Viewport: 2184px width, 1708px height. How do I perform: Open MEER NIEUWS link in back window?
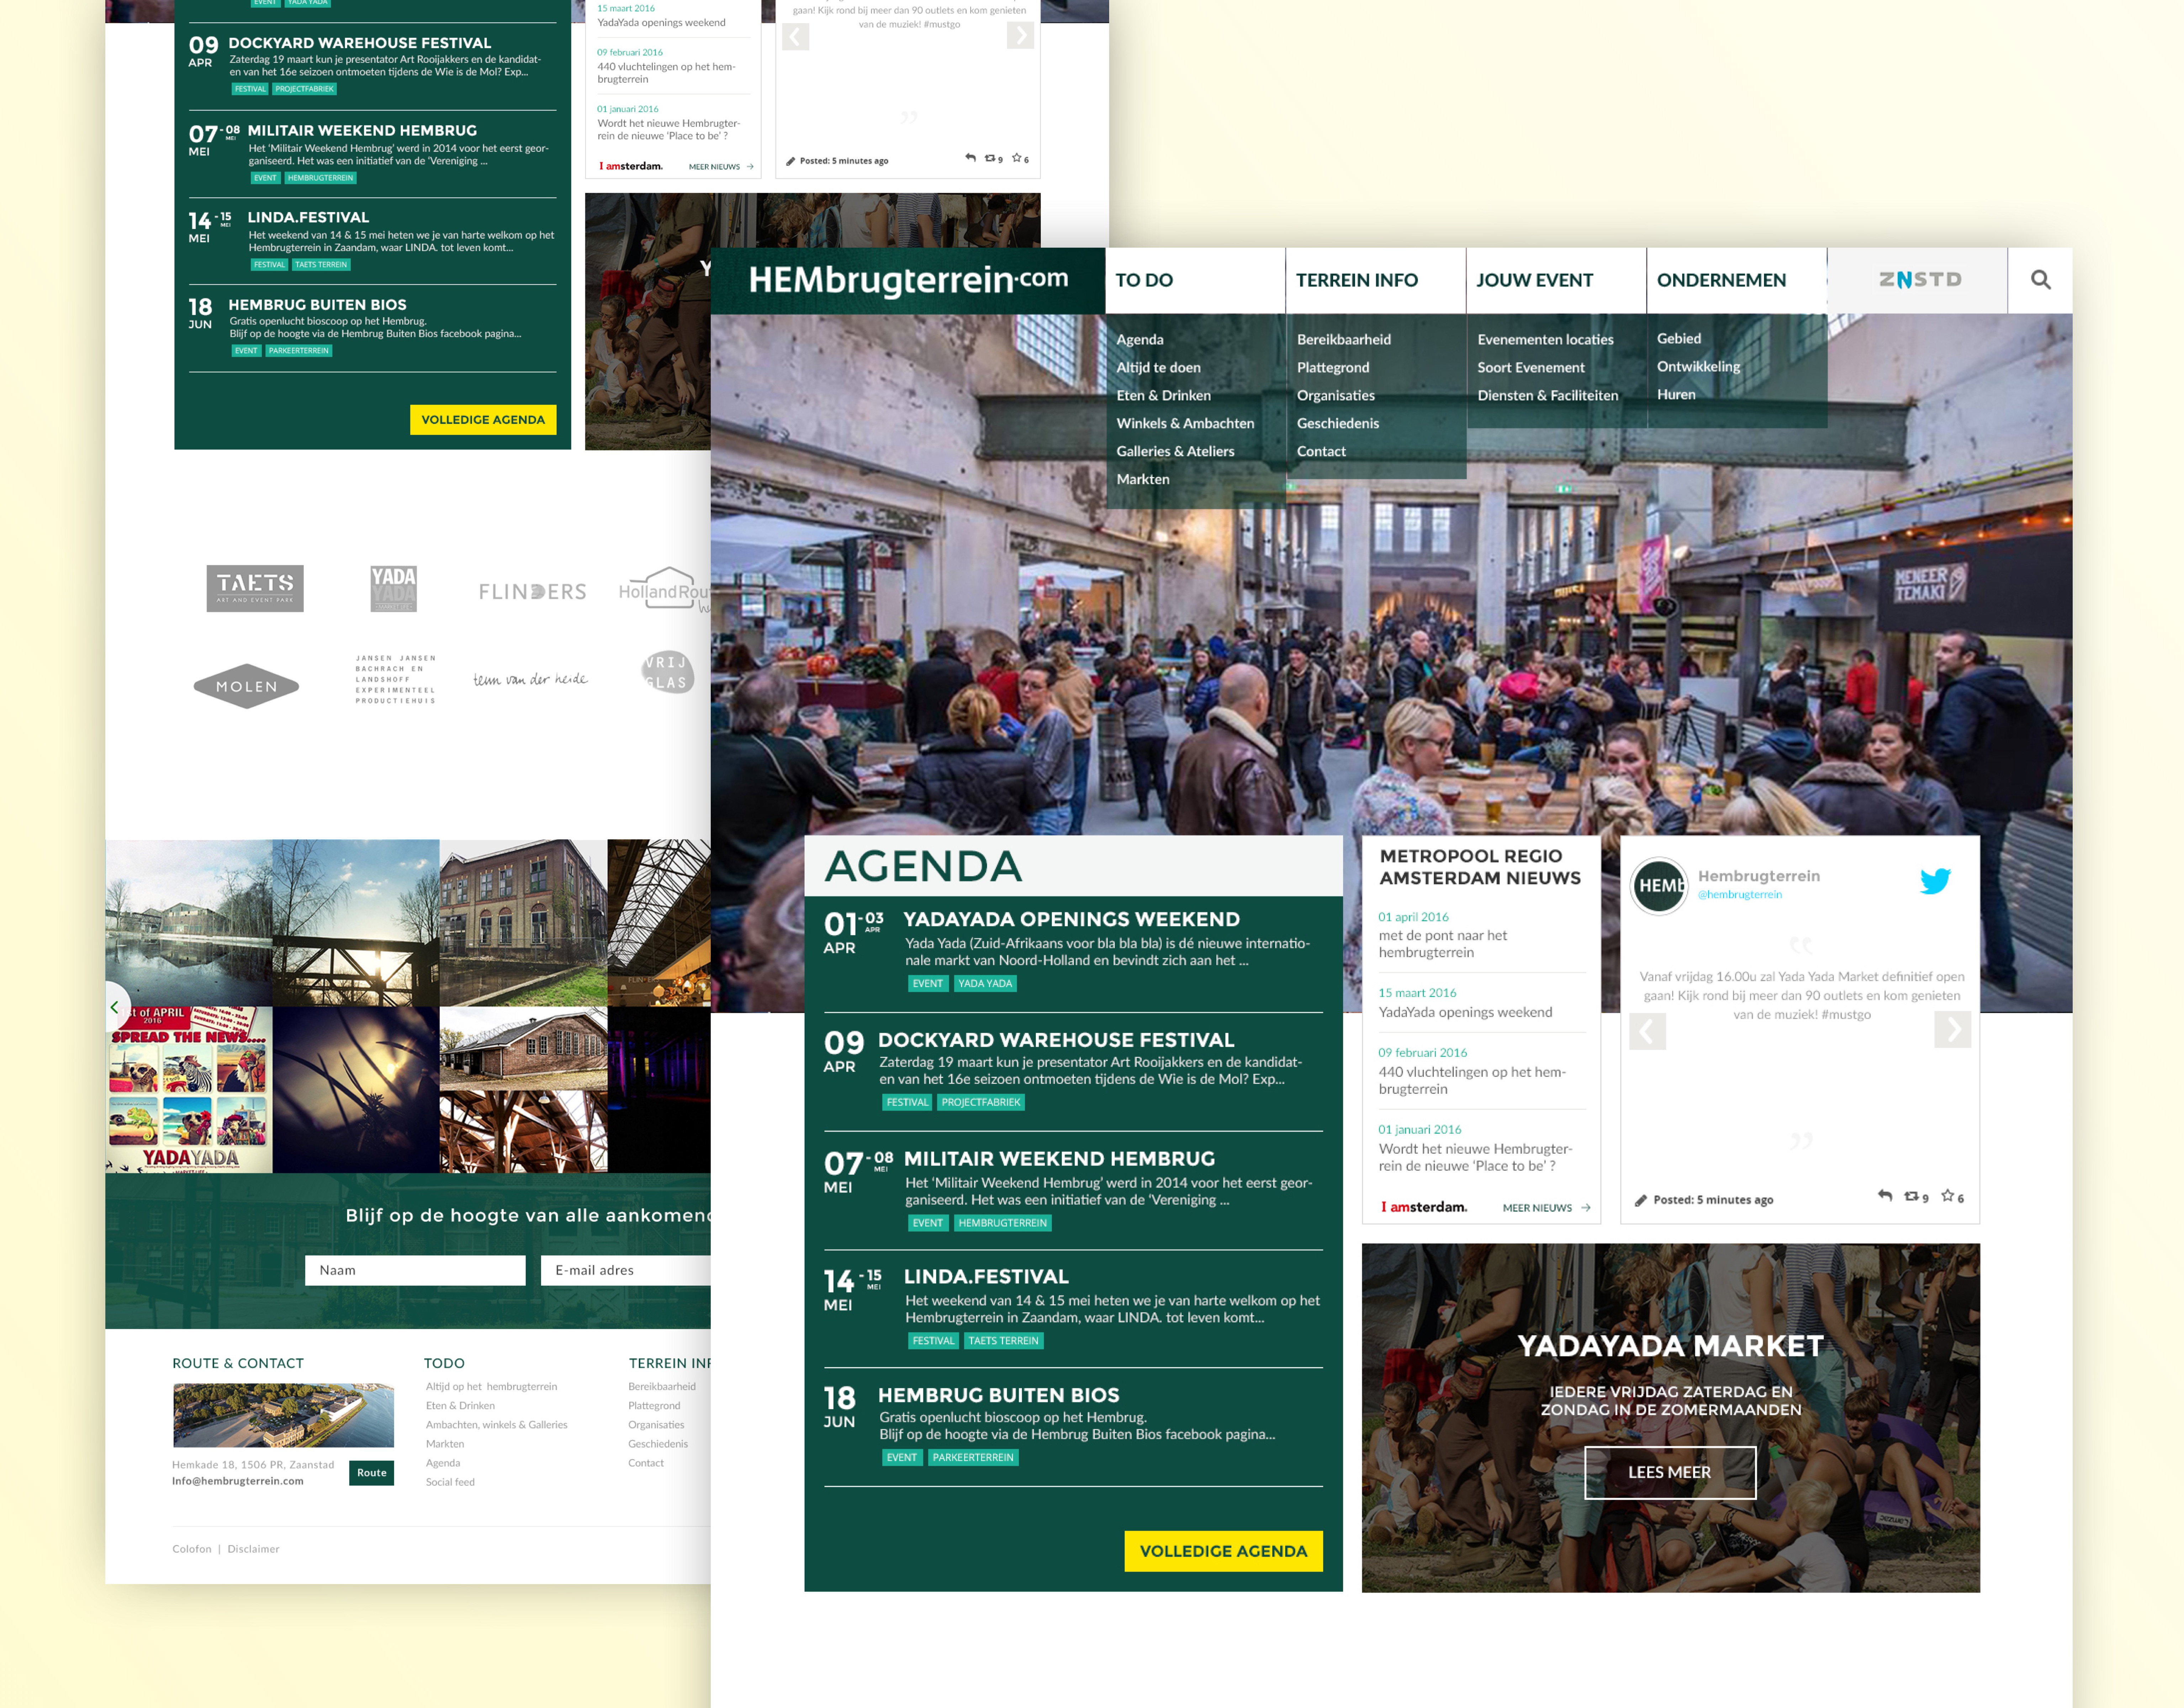(721, 167)
